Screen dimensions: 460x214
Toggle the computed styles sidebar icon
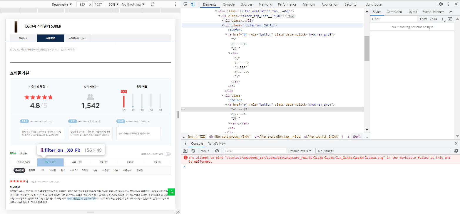(450, 19)
